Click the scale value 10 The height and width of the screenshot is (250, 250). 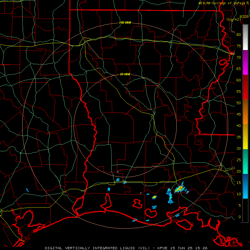click(239, 194)
